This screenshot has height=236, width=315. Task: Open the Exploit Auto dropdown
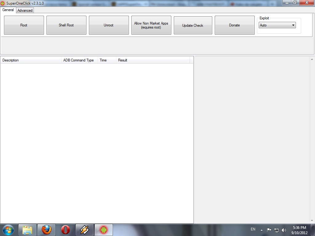[x=277, y=25]
